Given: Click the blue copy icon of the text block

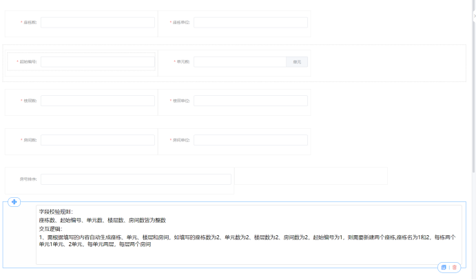Looking at the screenshot, I should (x=444, y=267).
